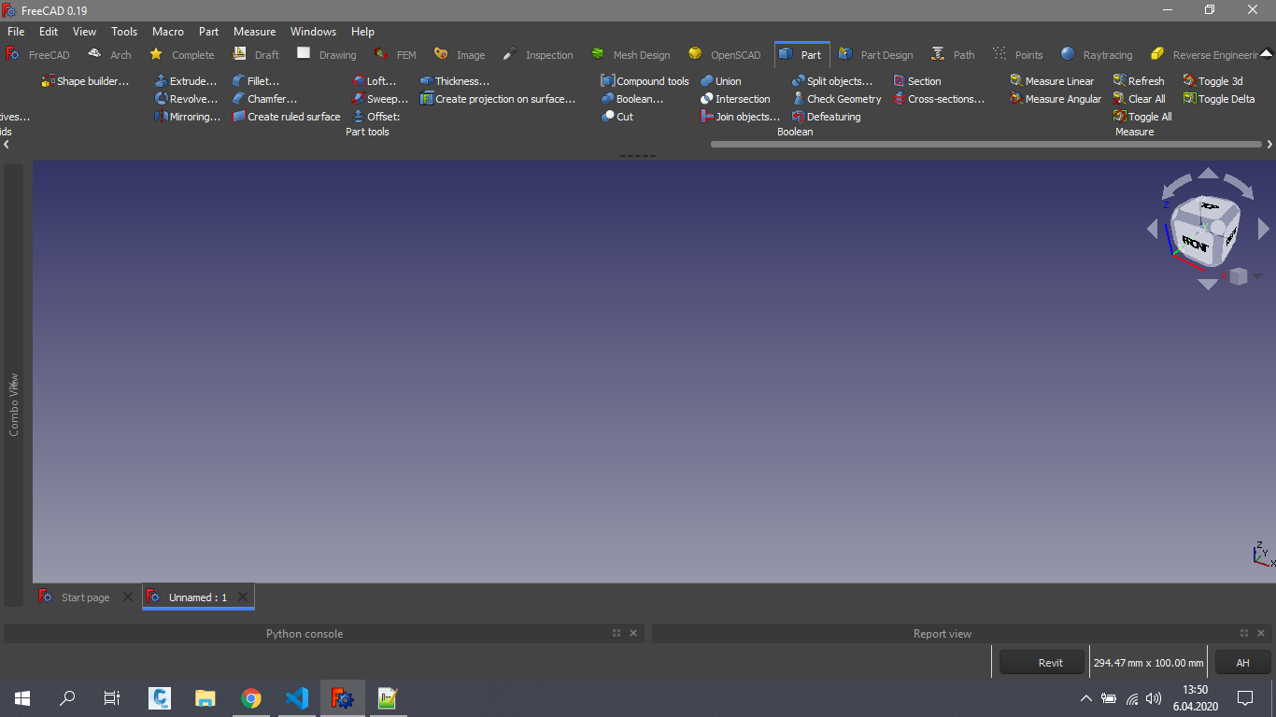Click the Cut boolean tool
This screenshot has height=717, width=1276.
[617, 117]
